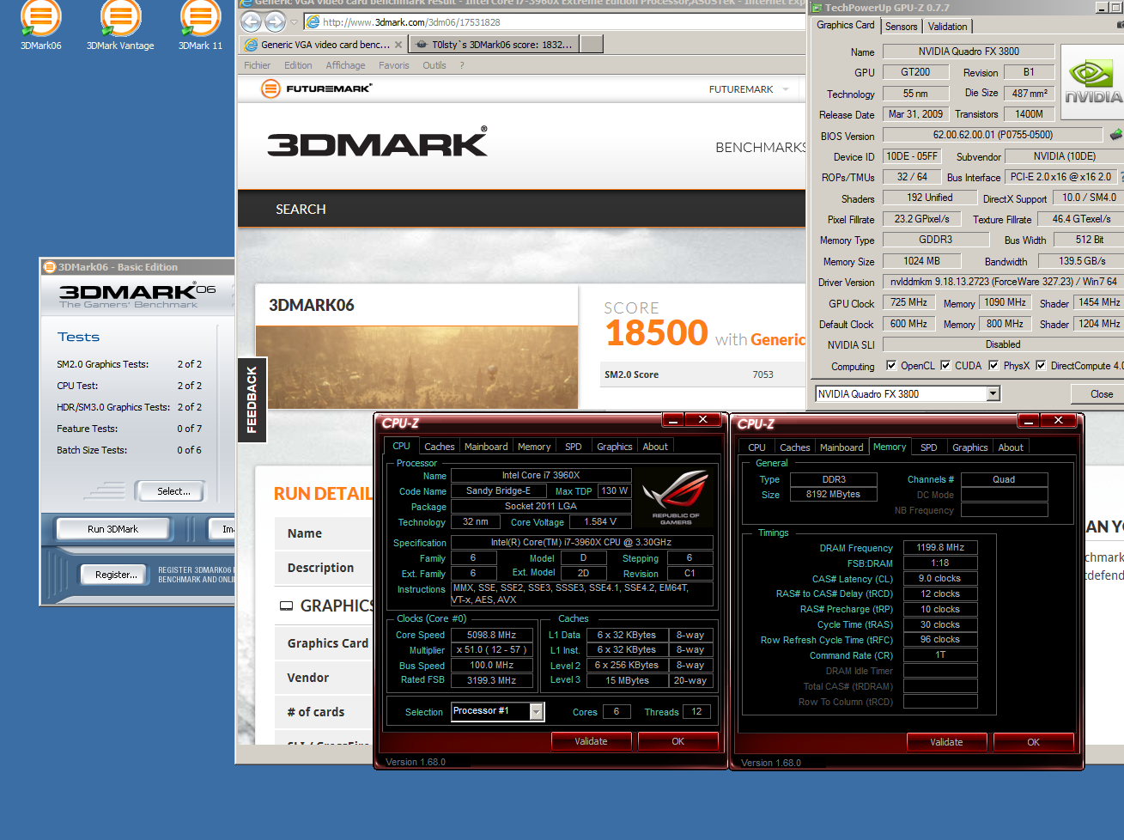Open the Fichier menu in browser
This screenshot has width=1124, height=840.
pyautogui.click(x=257, y=65)
